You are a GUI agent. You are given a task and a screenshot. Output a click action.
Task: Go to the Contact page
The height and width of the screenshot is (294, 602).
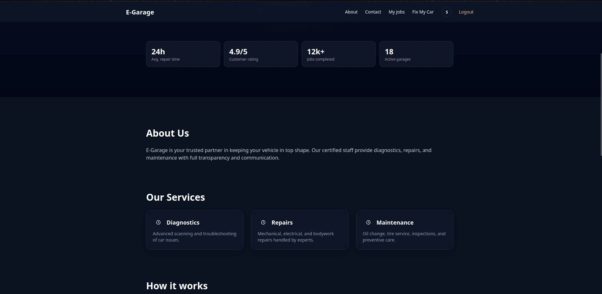tap(373, 12)
